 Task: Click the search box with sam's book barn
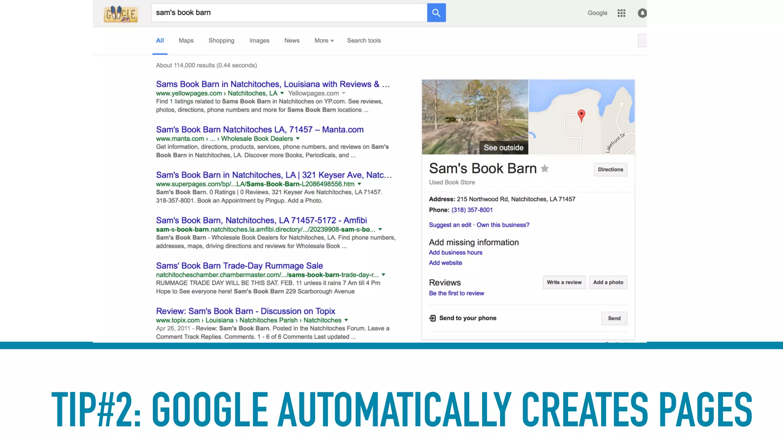289,13
